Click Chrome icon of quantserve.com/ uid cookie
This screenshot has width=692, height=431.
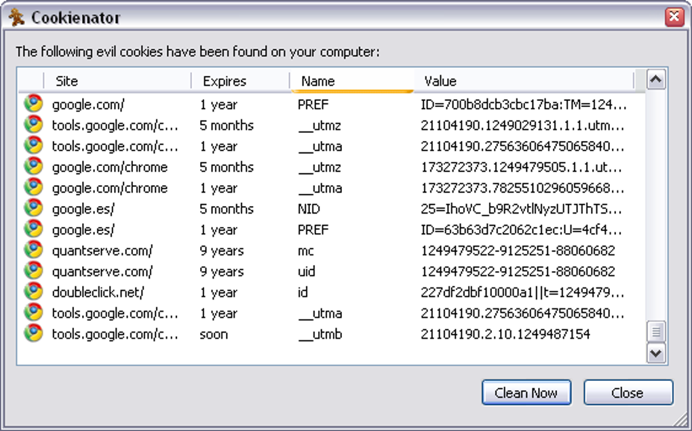(33, 270)
